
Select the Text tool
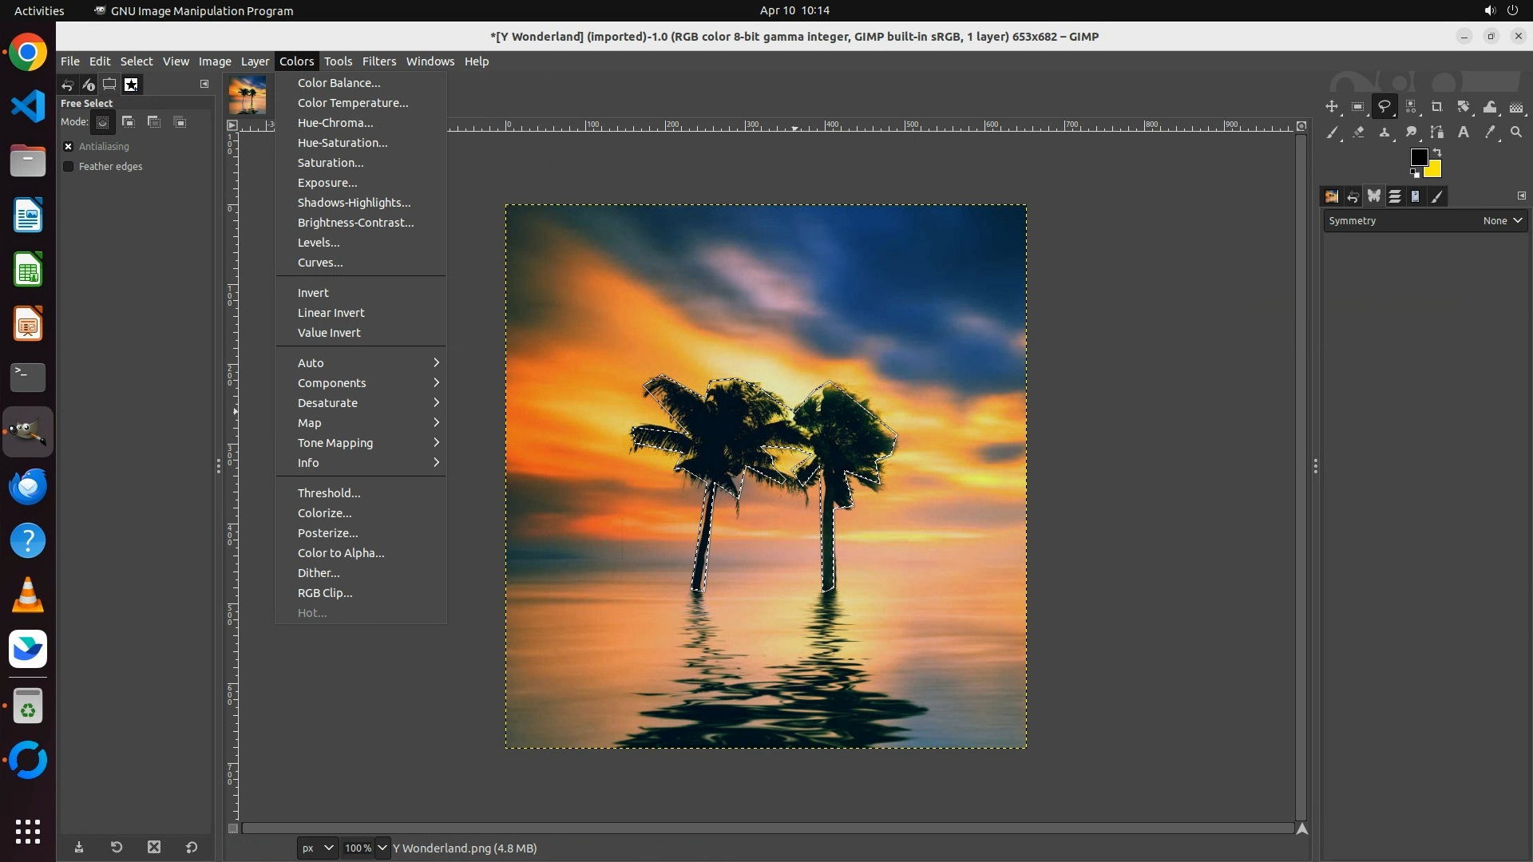click(1464, 132)
